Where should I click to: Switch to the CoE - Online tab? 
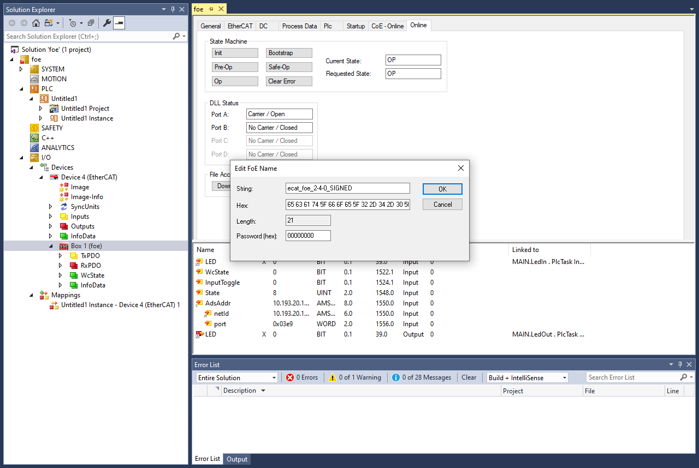[x=387, y=26]
